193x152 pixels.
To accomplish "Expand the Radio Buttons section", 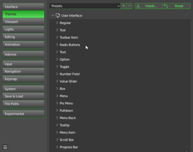I will tap(57, 45).
